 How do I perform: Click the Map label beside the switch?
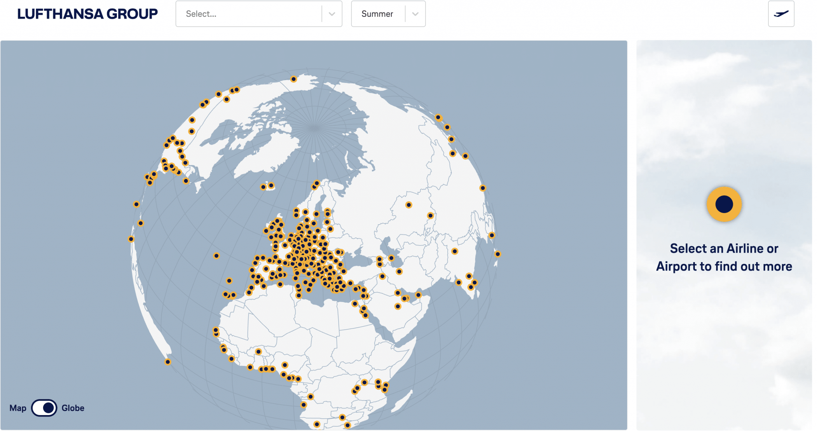[18, 408]
